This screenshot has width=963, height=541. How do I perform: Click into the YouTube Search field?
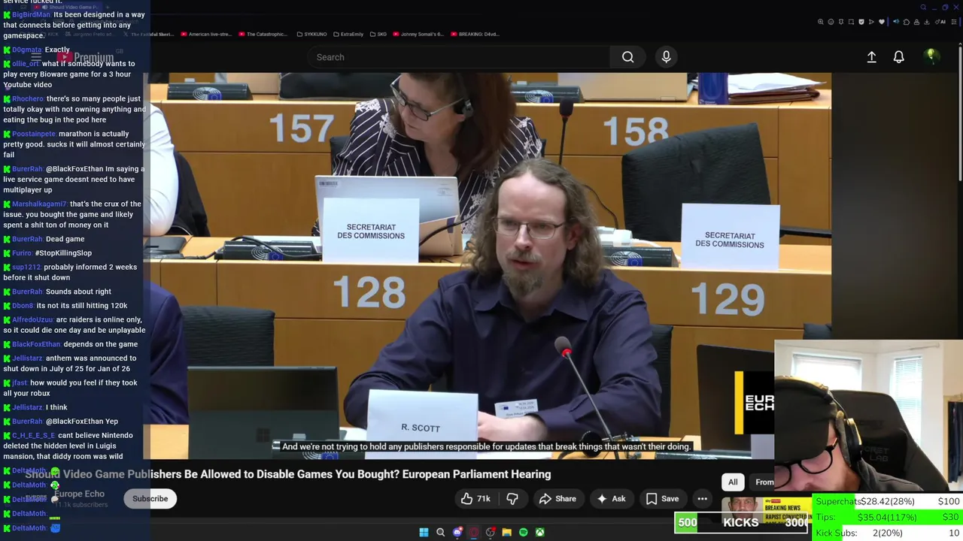coord(459,57)
